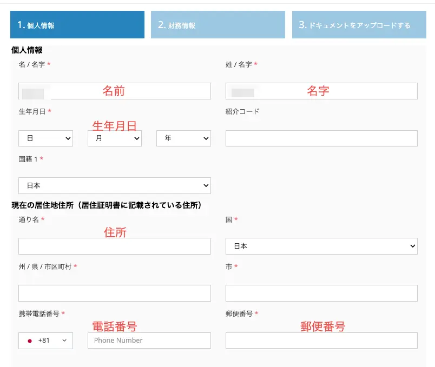The height and width of the screenshot is (367, 435).
Task: Click the 通り名 street name field
Action: (114, 246)
